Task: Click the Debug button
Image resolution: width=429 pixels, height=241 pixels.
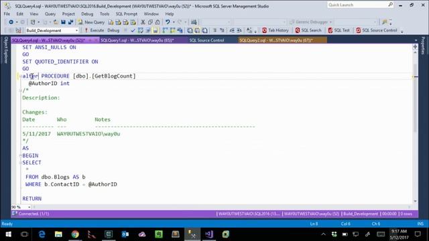Action: click(x=113, y=30)
